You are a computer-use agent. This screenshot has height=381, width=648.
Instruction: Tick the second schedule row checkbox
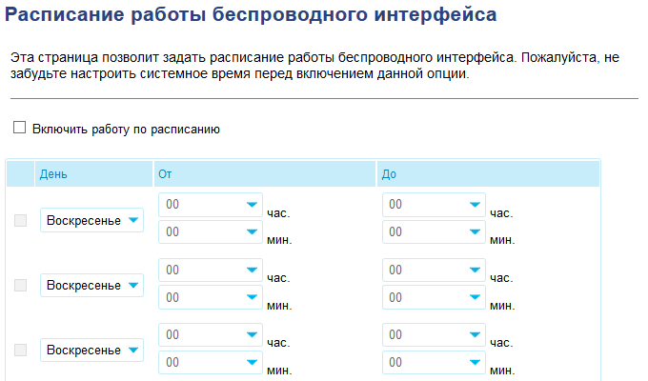tap(21, 286)
